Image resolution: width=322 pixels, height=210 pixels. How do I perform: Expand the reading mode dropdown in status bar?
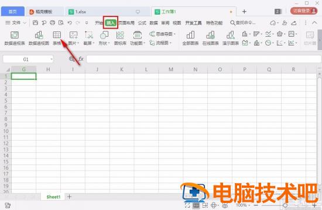[x=218, y=205]
